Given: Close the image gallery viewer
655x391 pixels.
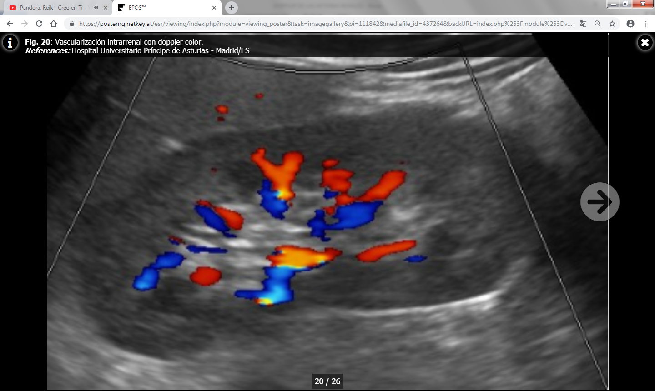Looking at the screenshot, I should (x=645, y=43).
